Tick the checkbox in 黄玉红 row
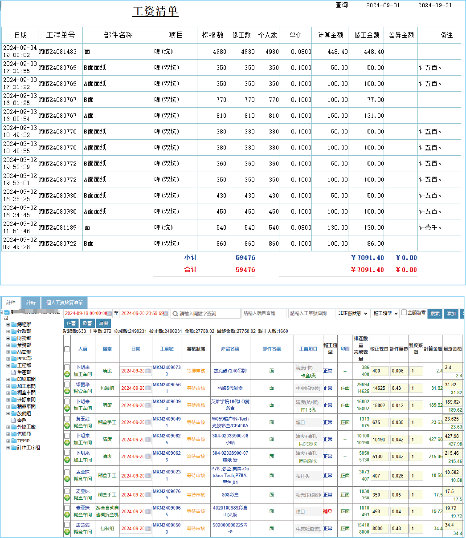 67,419
